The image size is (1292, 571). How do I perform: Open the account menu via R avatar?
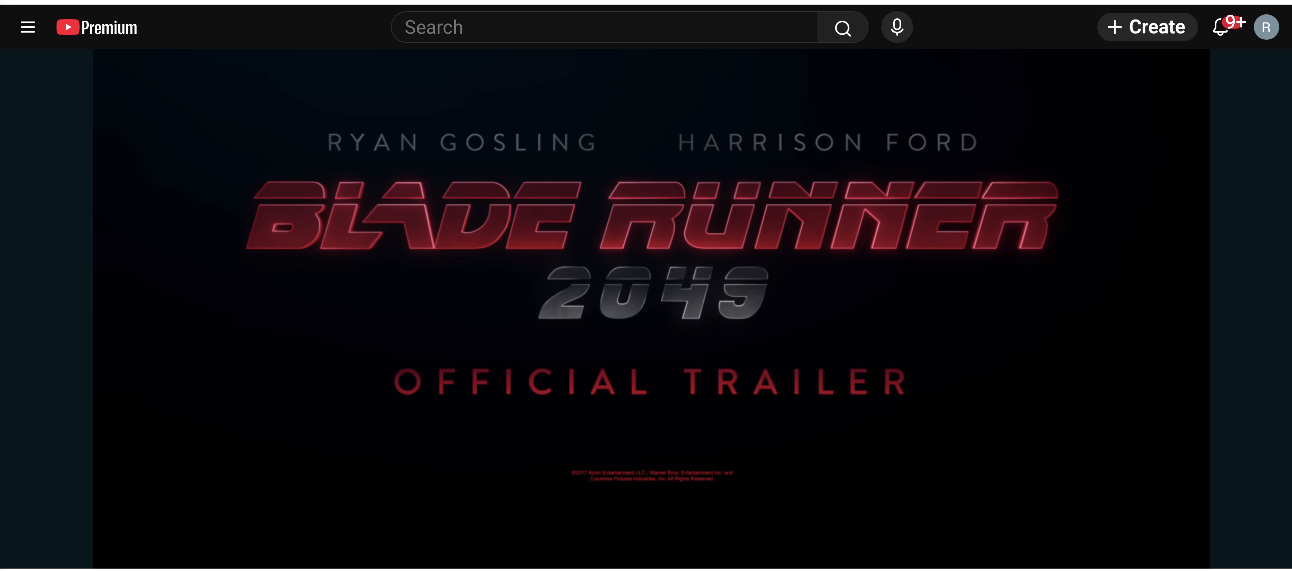pos(1266,27)
